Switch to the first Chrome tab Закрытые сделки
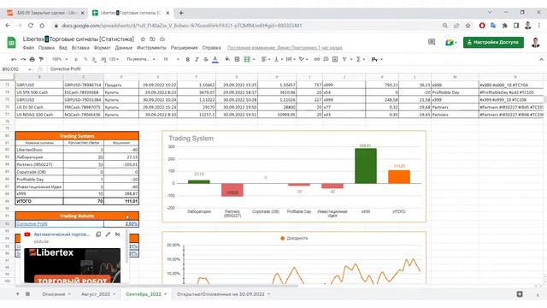This screenshot has height=308, width=547. pos(45,13)
